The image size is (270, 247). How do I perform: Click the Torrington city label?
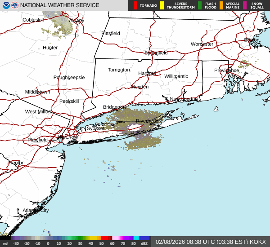pos(119,70)
